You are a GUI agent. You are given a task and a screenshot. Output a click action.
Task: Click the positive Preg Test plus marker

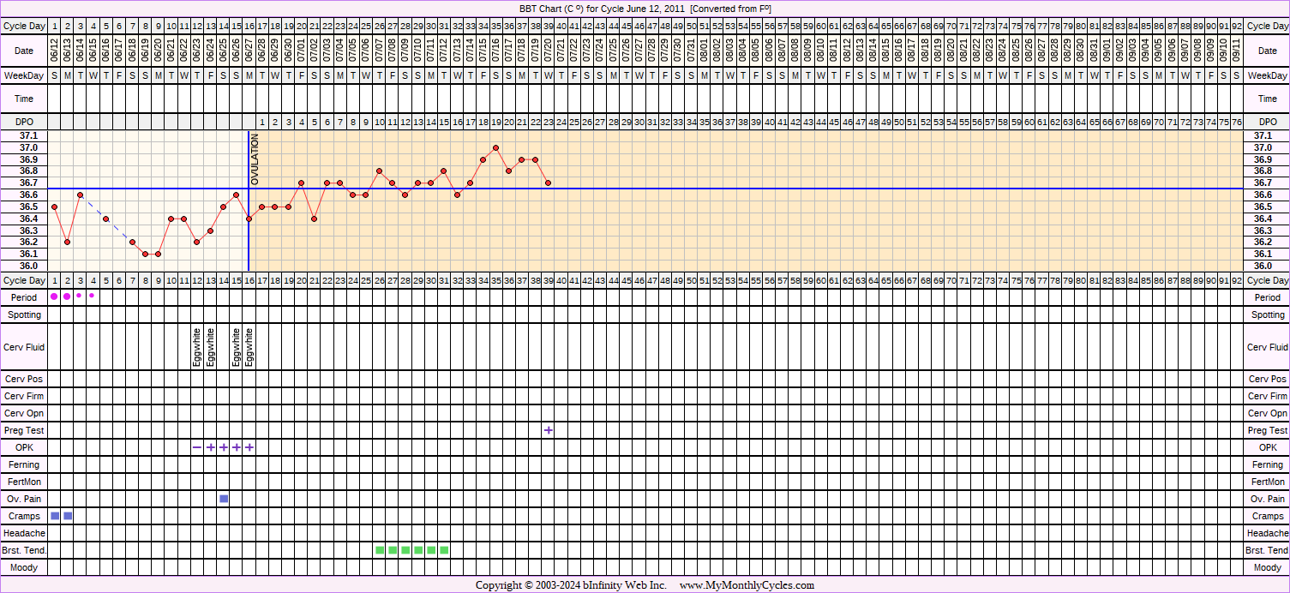(548, 430)
